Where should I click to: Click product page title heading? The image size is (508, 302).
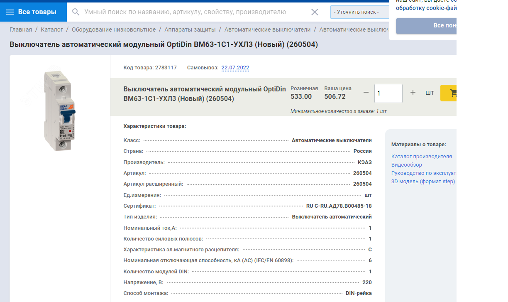click(x=164, y=44)
